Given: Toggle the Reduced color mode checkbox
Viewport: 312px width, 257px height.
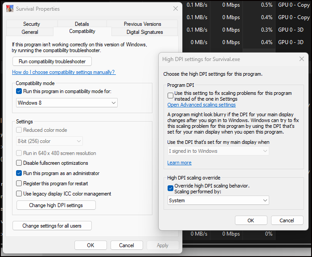Looking at the screenshot, I should coord(19,130).
